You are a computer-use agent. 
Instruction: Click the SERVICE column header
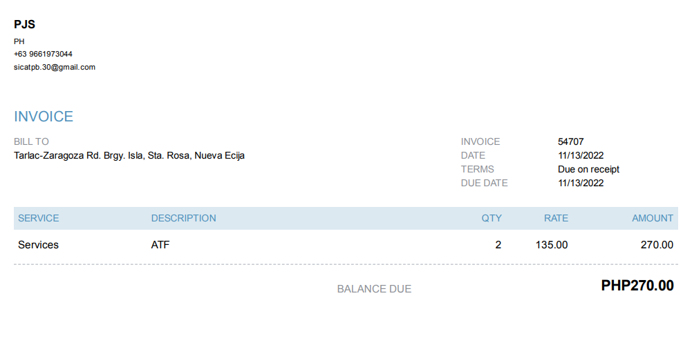click(39, 218)
